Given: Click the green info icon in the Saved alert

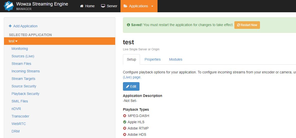Looking at the screenshot, I should coord(128,25).
